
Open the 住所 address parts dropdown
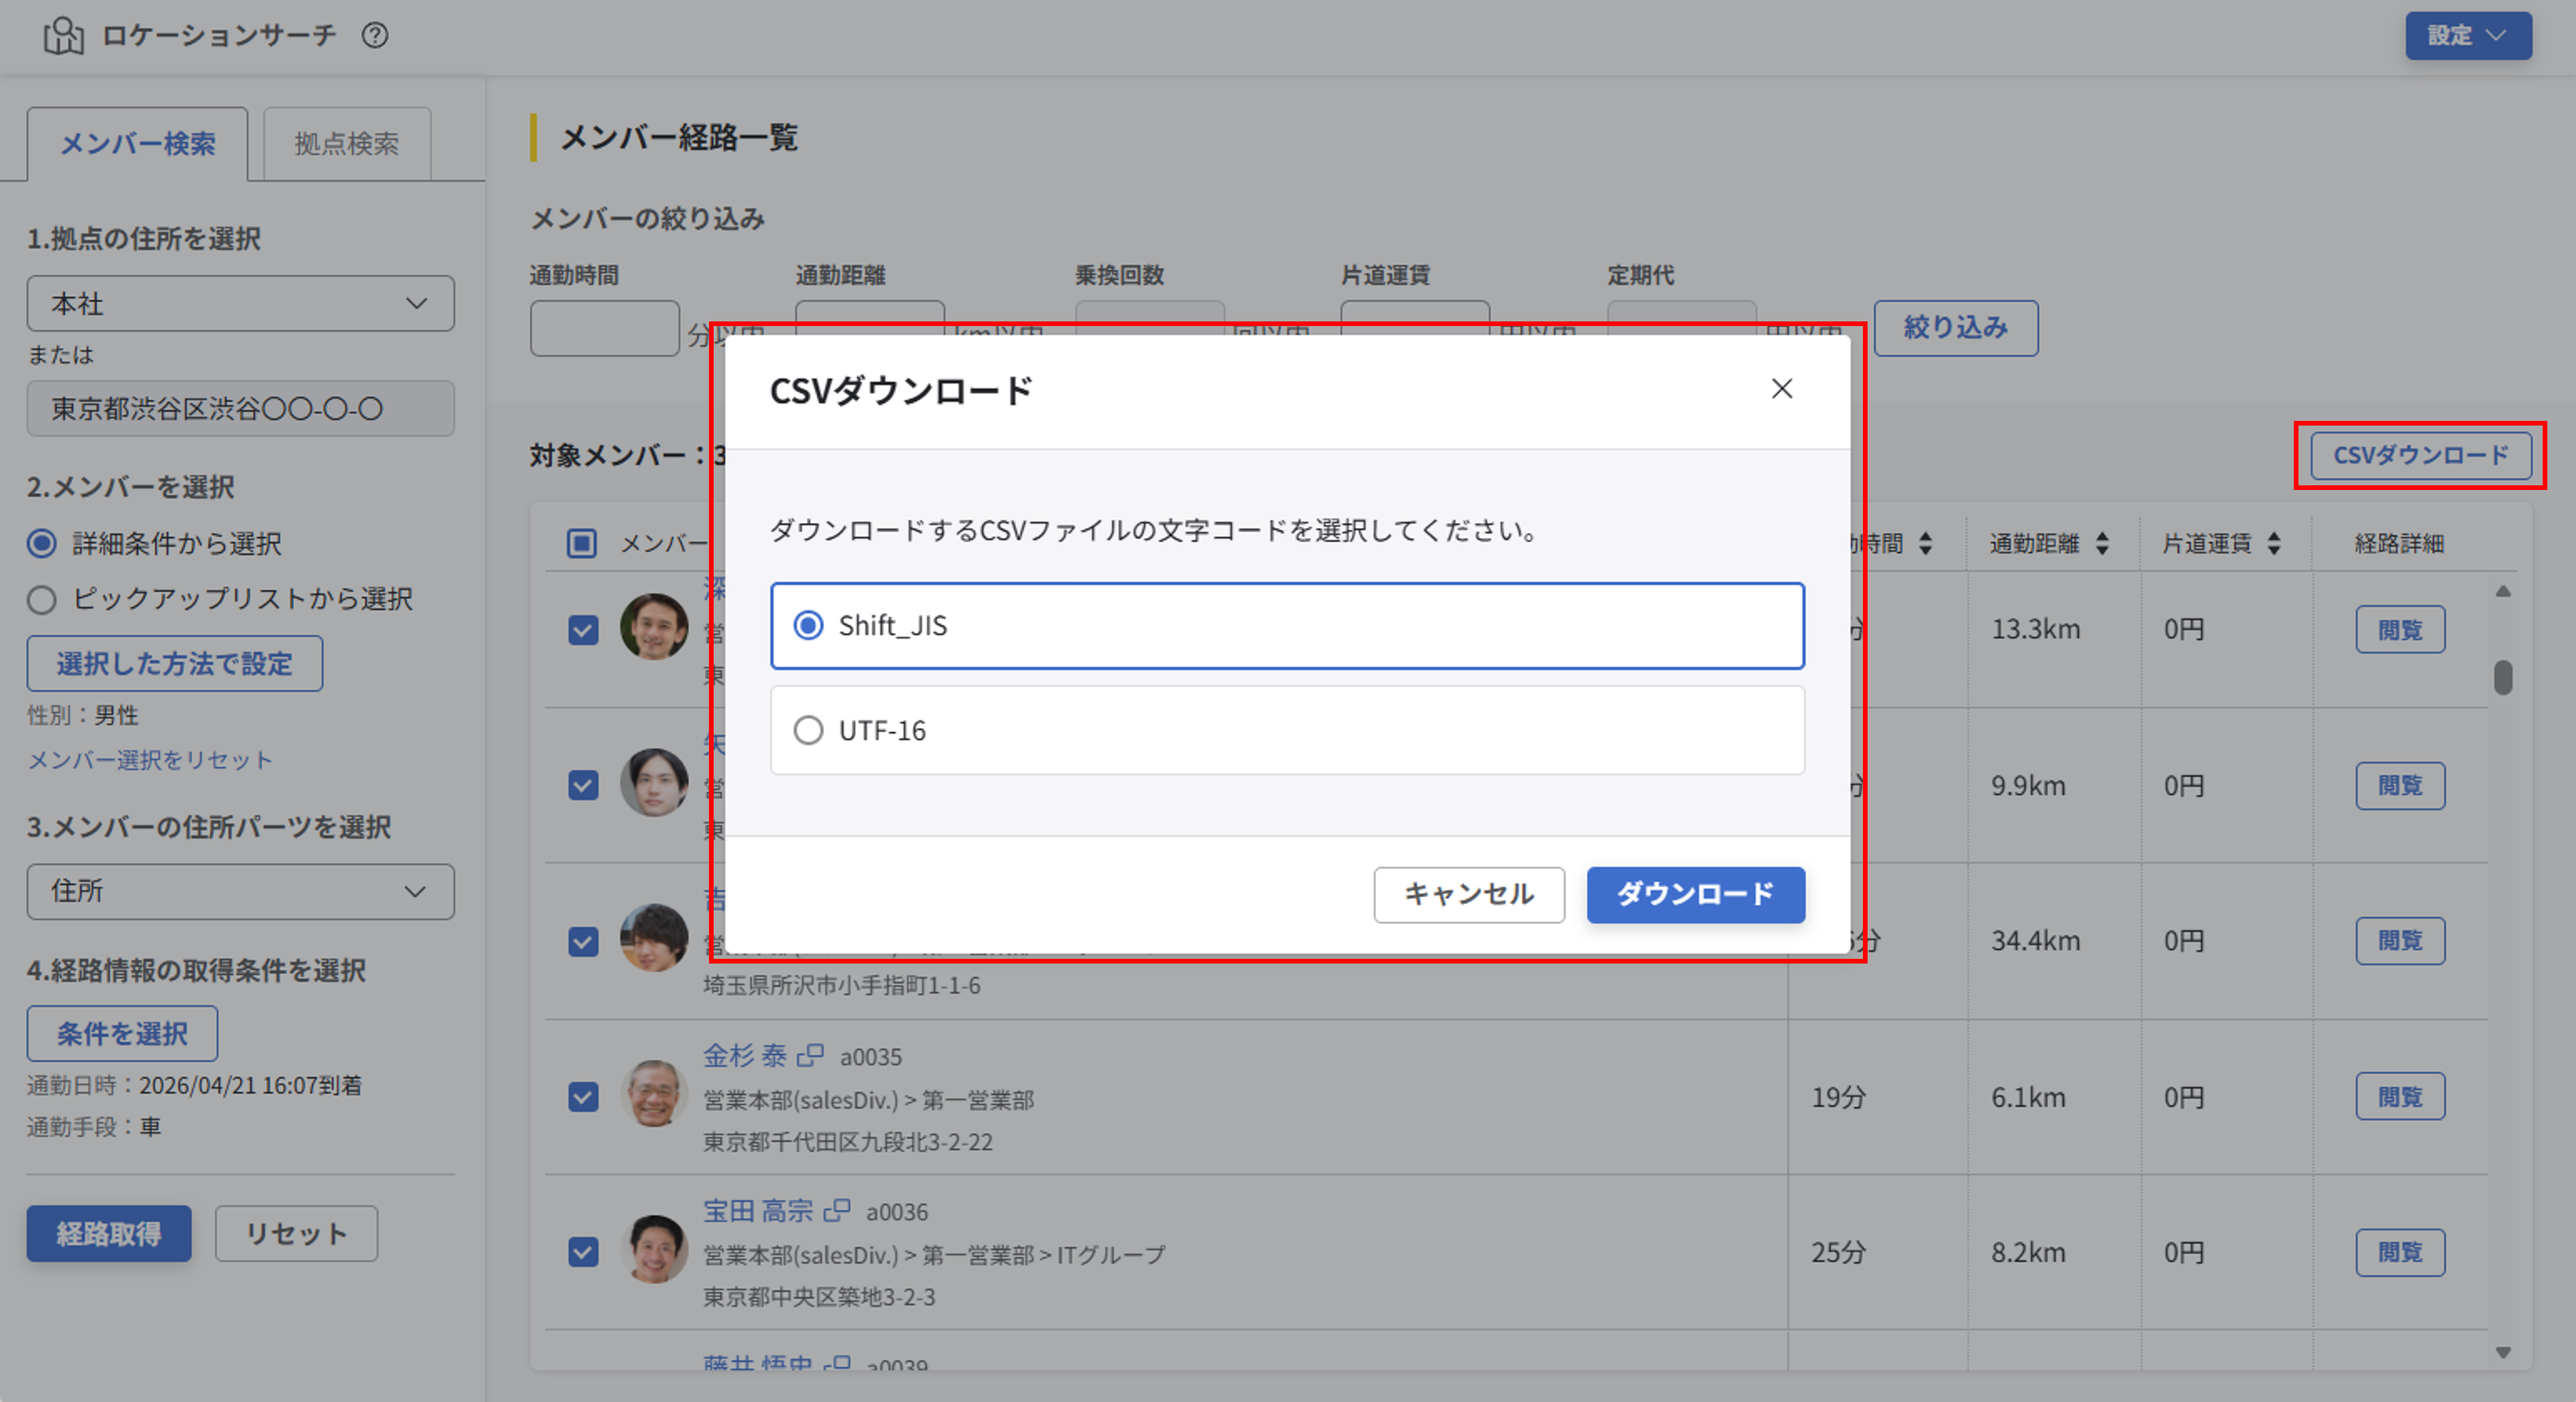[240, 891]
